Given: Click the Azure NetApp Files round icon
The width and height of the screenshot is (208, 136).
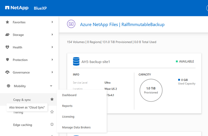Looking at the screenshot, I should pyautogui.click(x=71, y=24).
